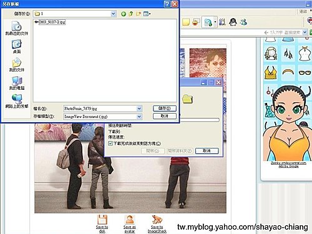Choose the dangling earrings avatar item
Screen dimensions: 312x234
[x=288, y=53]
